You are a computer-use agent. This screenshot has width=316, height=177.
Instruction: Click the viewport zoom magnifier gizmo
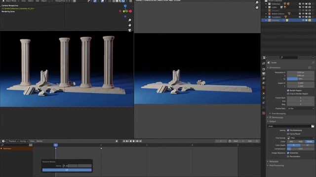click(130, 20)
